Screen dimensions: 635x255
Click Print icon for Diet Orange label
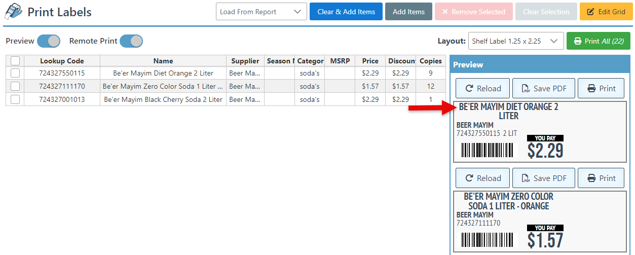[x=591, y=89]
